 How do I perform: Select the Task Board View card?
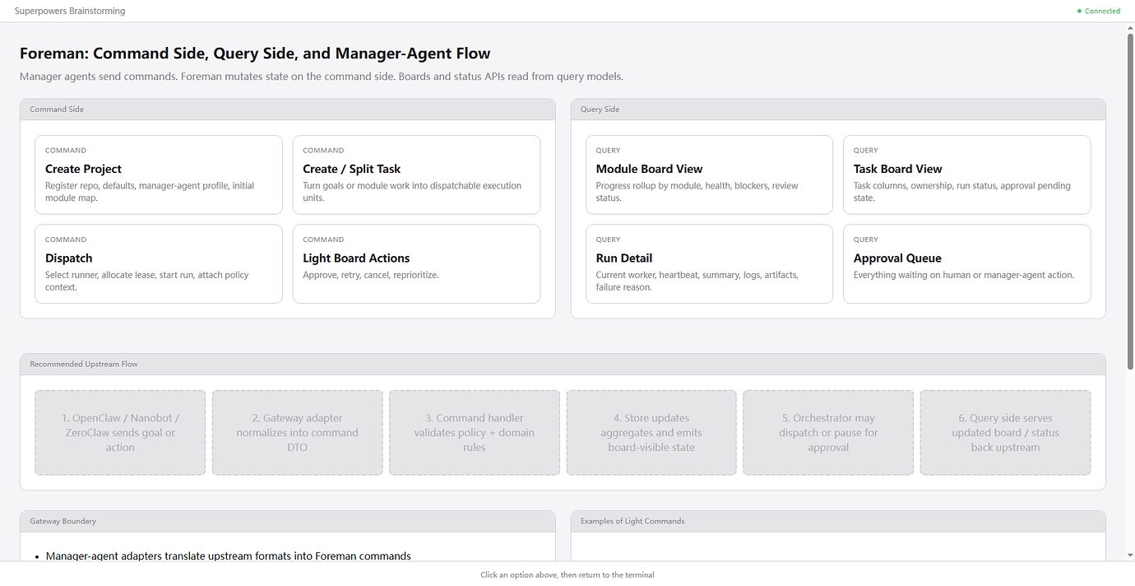point(967,174)
